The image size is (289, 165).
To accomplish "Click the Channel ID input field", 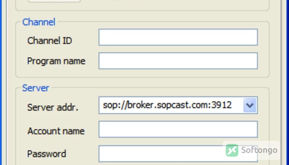I will tap(178, 37).
